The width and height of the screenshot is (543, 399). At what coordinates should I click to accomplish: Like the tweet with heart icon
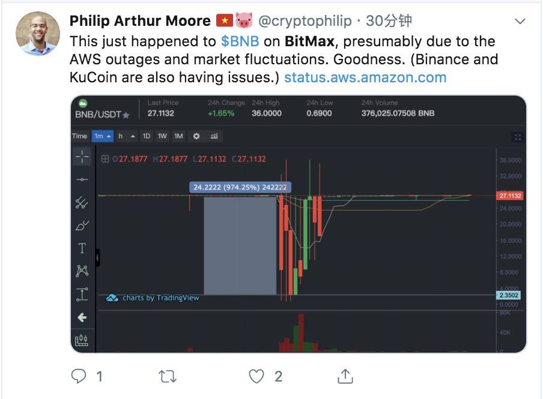256,377
